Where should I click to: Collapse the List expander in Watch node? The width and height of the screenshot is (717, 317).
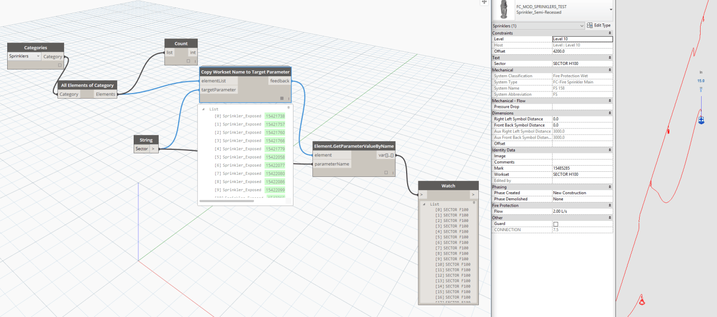pyautogui.click(x=424, y=204)
